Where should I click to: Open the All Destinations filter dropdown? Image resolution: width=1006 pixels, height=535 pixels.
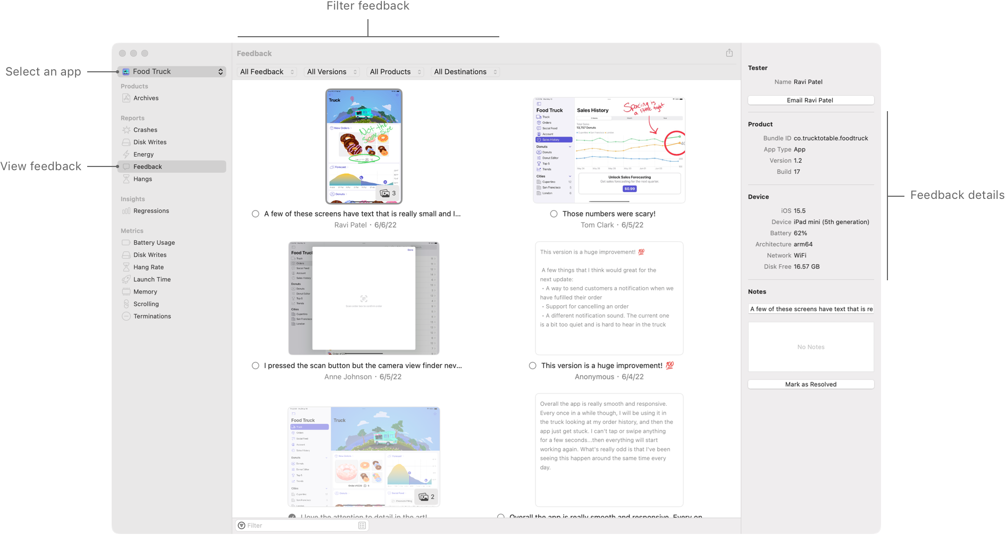(x=465, y=71)
